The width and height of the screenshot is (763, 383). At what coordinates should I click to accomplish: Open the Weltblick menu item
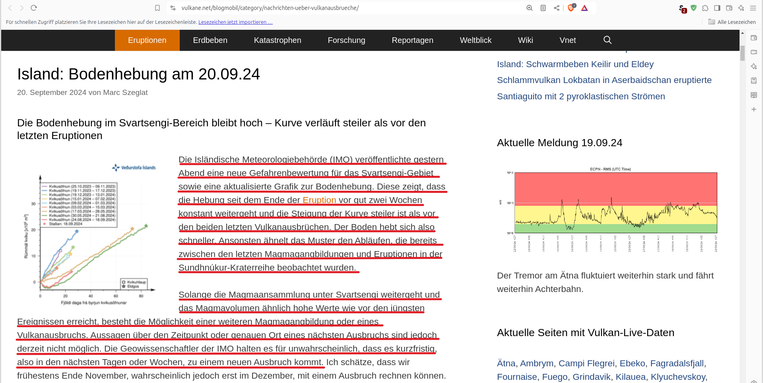(476, 40)
